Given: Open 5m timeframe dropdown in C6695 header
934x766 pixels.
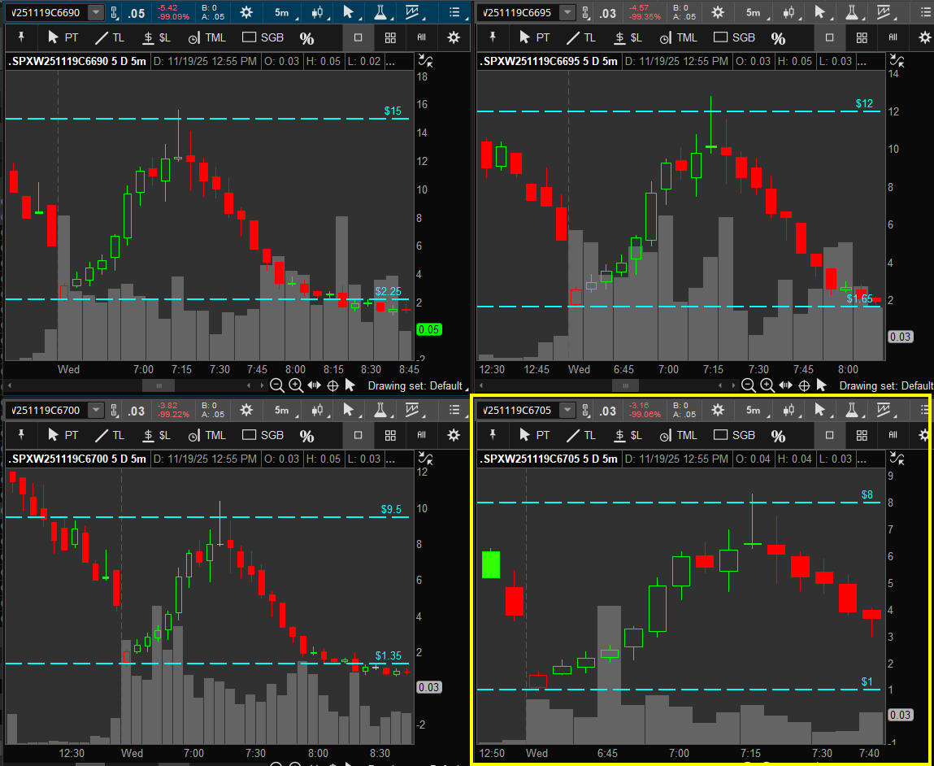Looking at the screenshot, I should [754, 12].
